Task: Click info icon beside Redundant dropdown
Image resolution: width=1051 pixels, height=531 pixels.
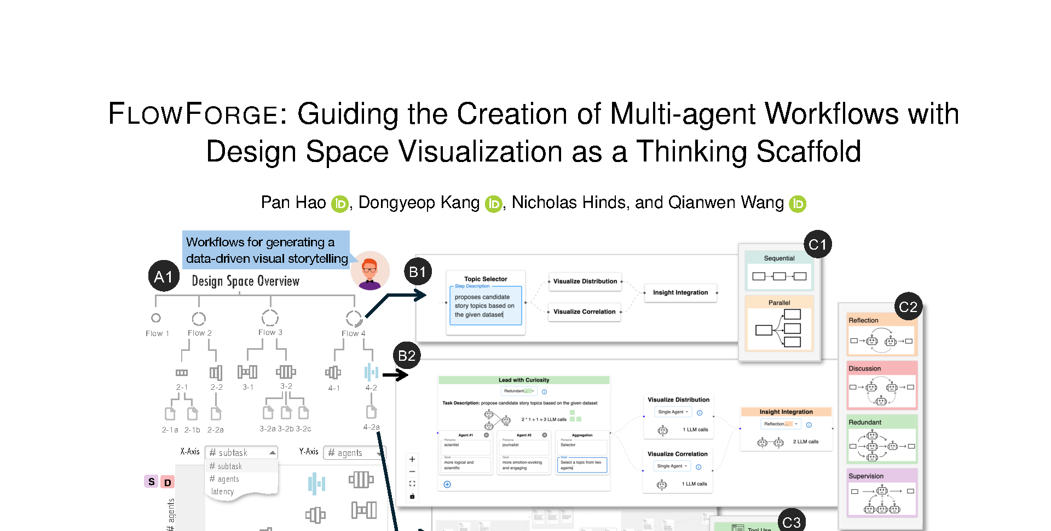Action: point(544,391)
